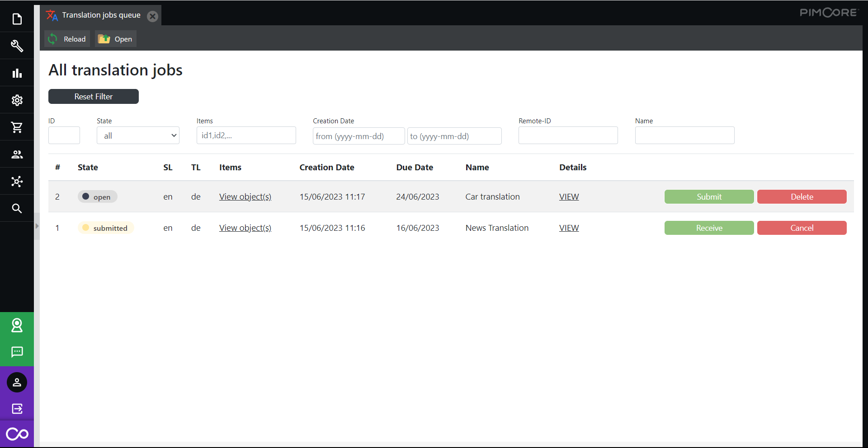Click the All translation jobs heading
Viewport: 868px width, 448px height.
pyautogui.click(x=115, y=70)
